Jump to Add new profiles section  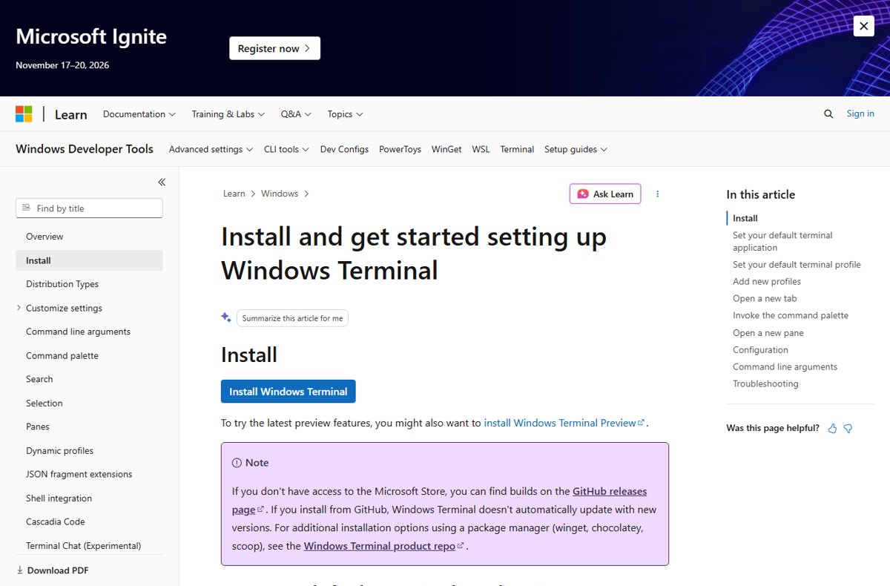coord(767,281)
